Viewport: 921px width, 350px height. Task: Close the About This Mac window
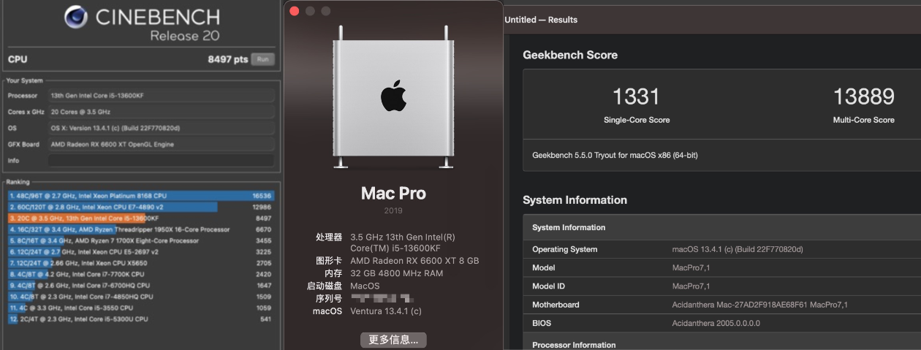295,11
